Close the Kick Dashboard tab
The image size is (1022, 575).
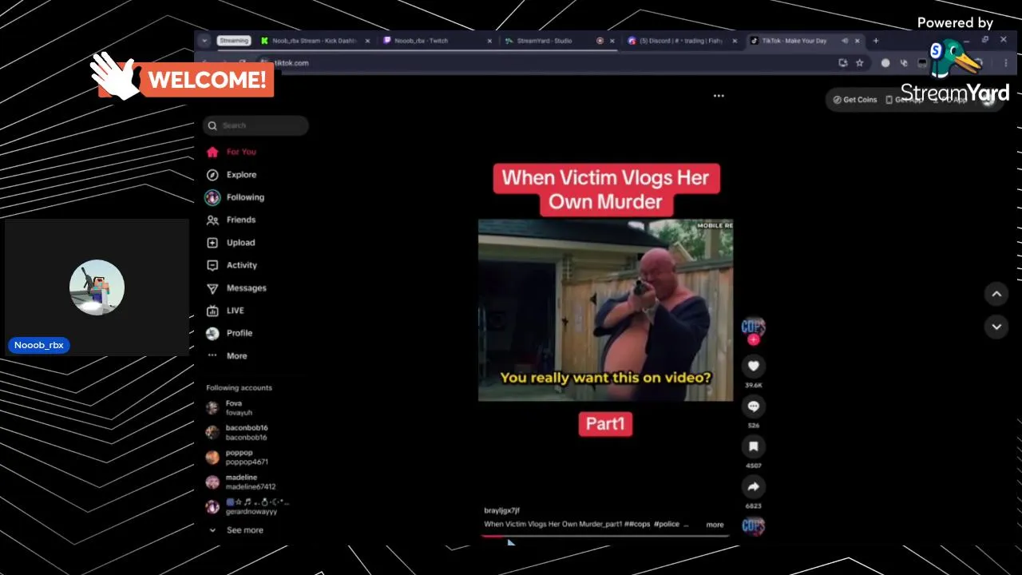pyautogui.click(x=368, y=41)
